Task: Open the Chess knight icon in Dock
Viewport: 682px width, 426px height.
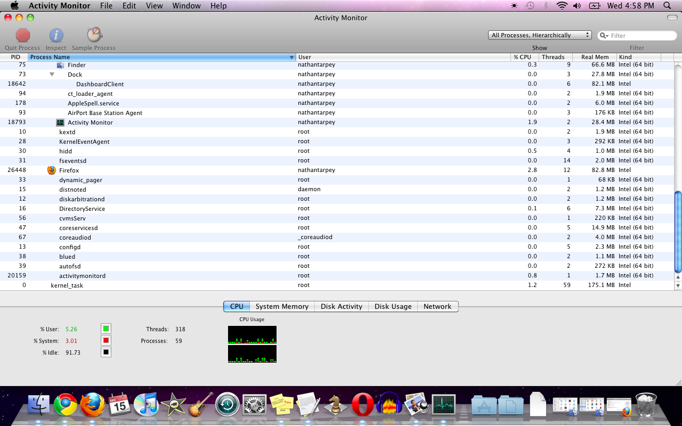Action: (336, 405)
